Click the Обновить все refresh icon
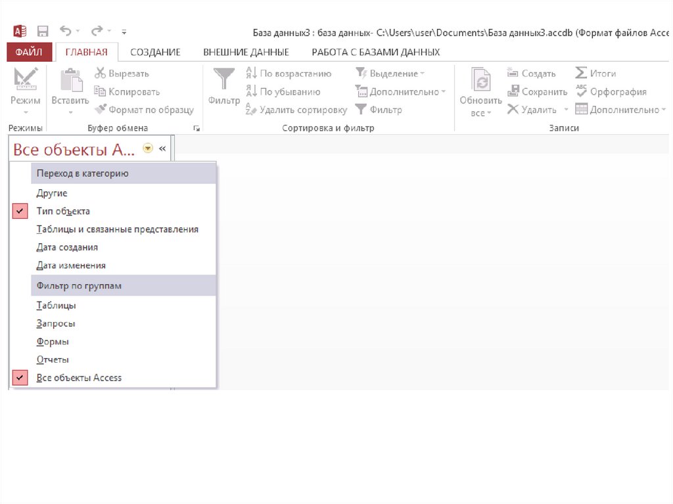The height and width of the screenshot is (504, 673). coord(481,80)
